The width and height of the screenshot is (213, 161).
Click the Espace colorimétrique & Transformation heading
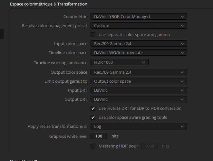click(49, 4)
